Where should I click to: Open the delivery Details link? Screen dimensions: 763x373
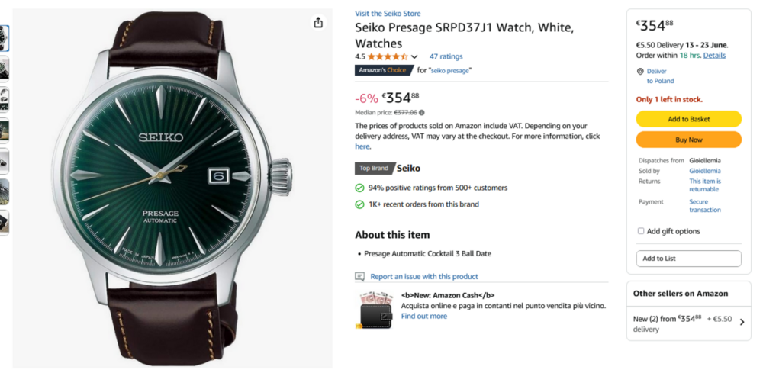point(714,56)
